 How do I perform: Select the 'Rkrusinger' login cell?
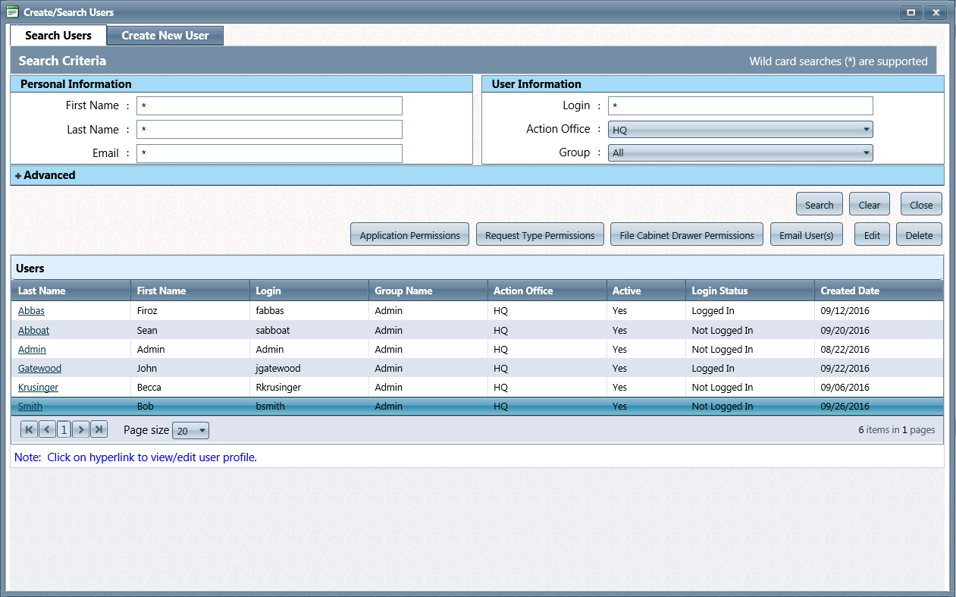point(309,388)
